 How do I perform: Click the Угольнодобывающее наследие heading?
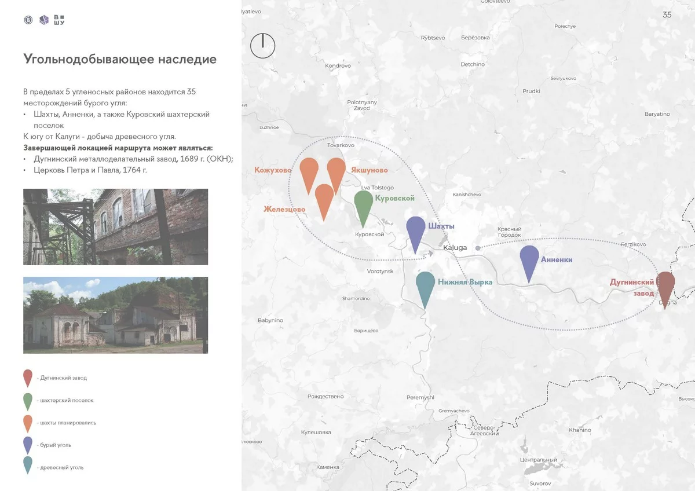click(120, 59)
